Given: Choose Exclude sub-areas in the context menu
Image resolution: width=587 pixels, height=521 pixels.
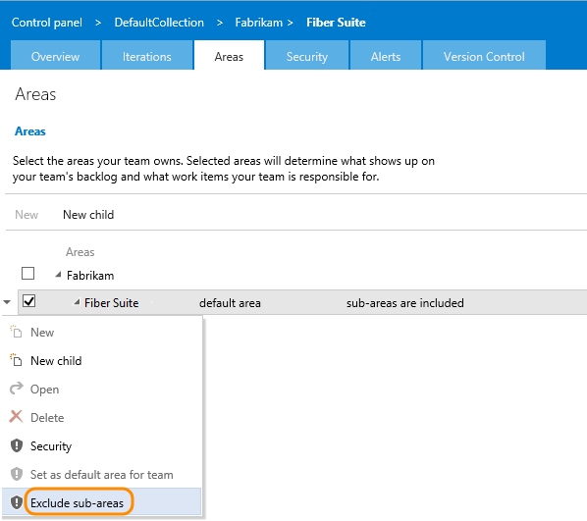Looking at the screenshot, I should pos(102,502).
